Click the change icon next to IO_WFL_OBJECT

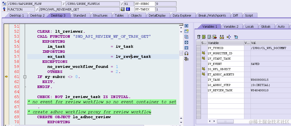[x=204, y=69]
